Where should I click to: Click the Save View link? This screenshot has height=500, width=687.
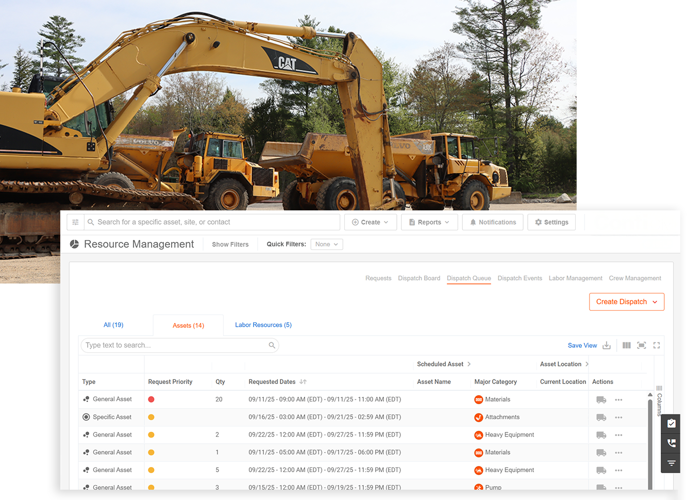(x=582, y=345)
